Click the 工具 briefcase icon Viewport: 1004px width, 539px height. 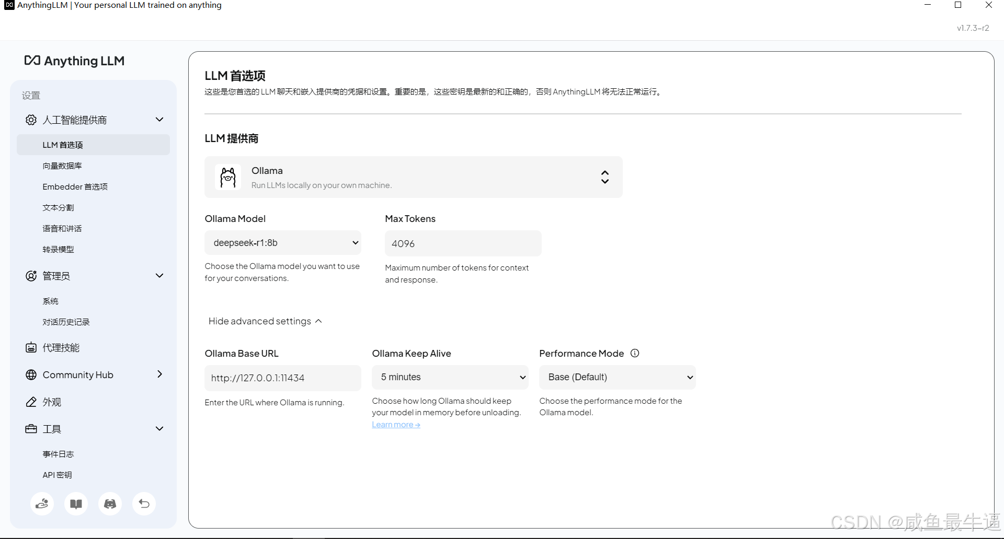31,429
